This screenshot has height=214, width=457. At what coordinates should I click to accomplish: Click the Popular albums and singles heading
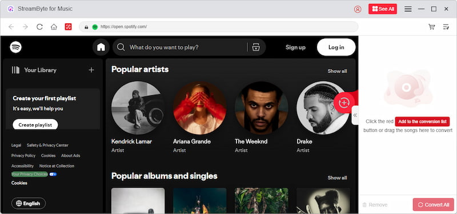[x=165, y=176]
